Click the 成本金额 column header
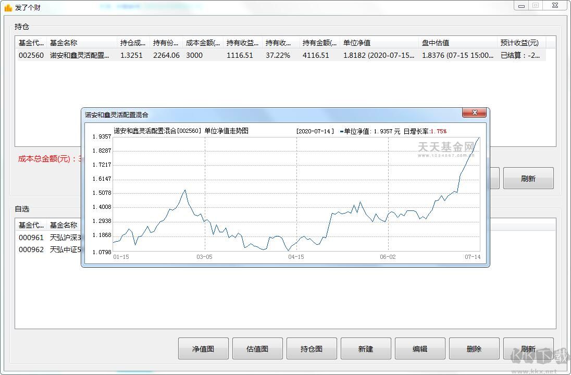This screenshot has height=375, width=571. (203, 43)
